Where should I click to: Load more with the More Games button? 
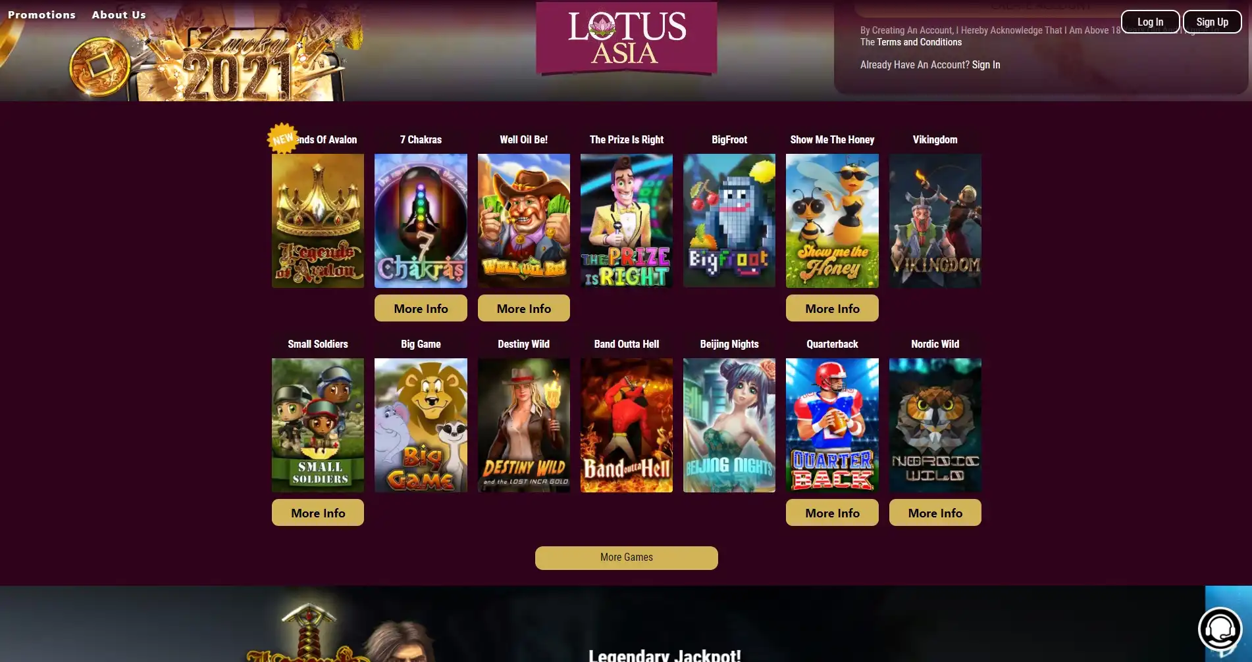pyautogui.click(x=627, y=557)
